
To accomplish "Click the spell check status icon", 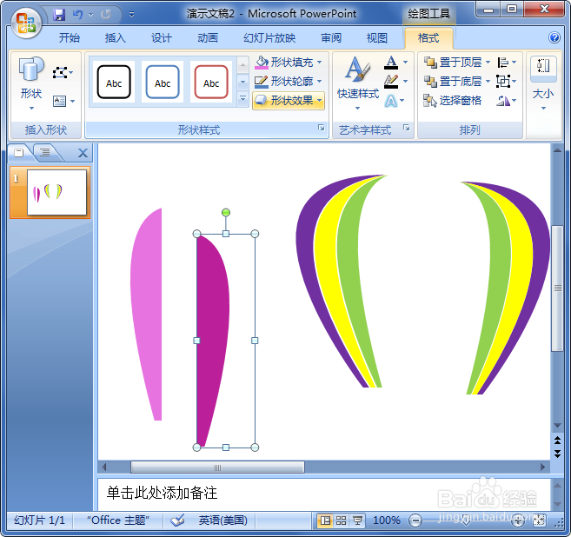I will tap(177, 520).
